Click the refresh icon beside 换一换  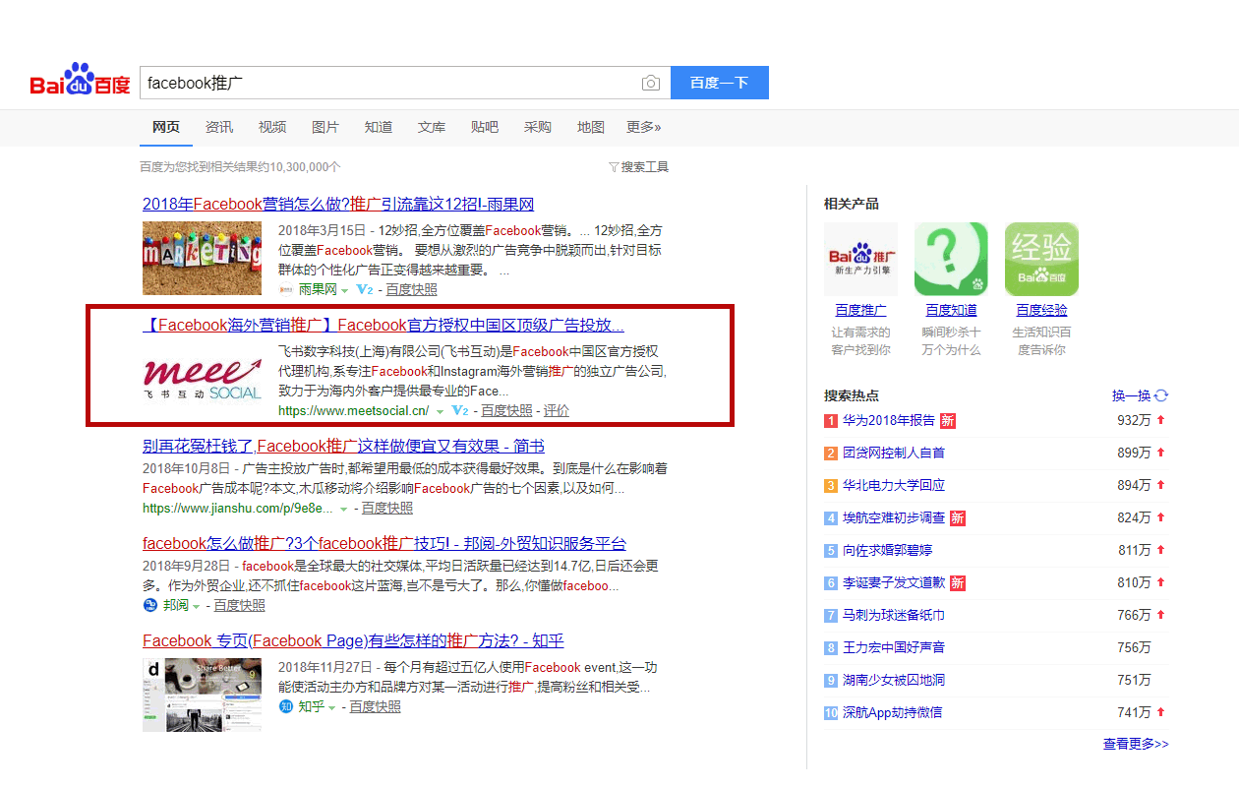tap(1161, 395)
